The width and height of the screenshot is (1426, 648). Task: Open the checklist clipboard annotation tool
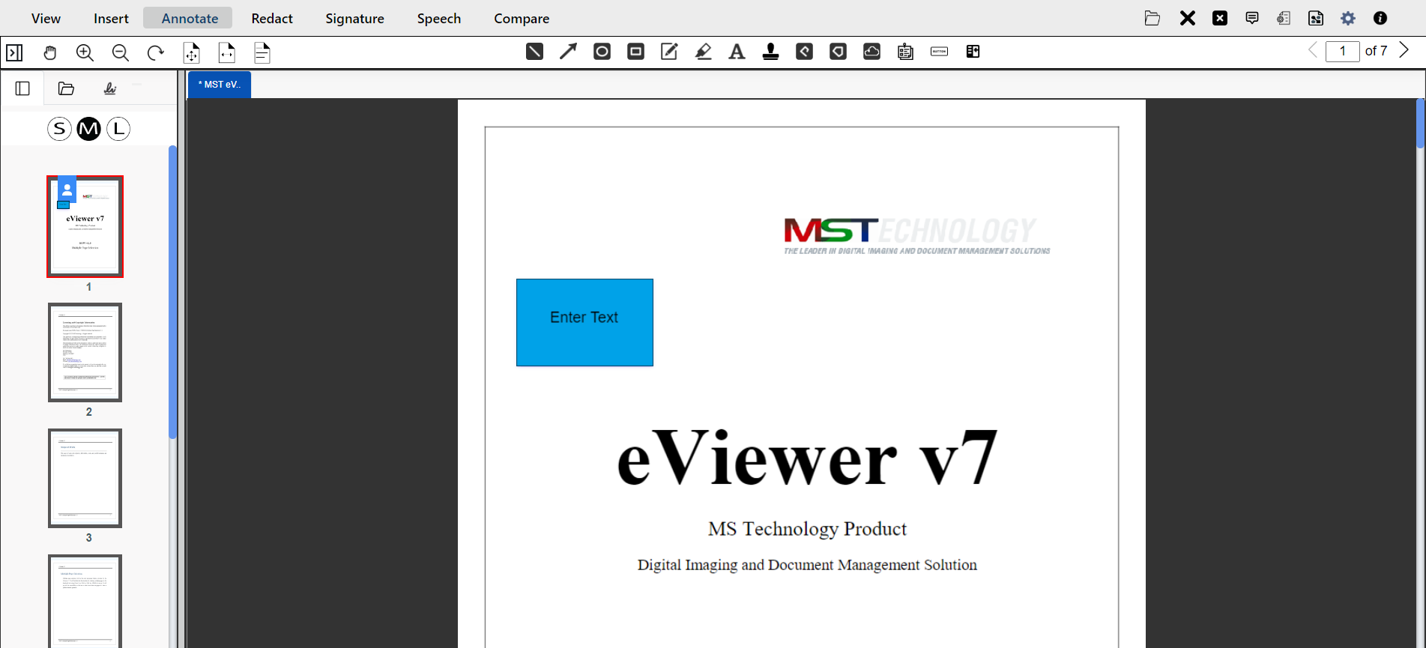pyautogui.click(x=905, y=52)
